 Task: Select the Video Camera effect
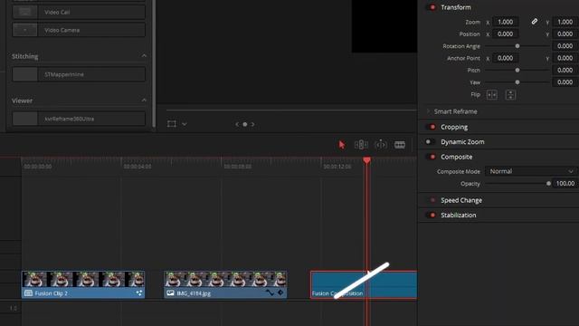(79, 30)
